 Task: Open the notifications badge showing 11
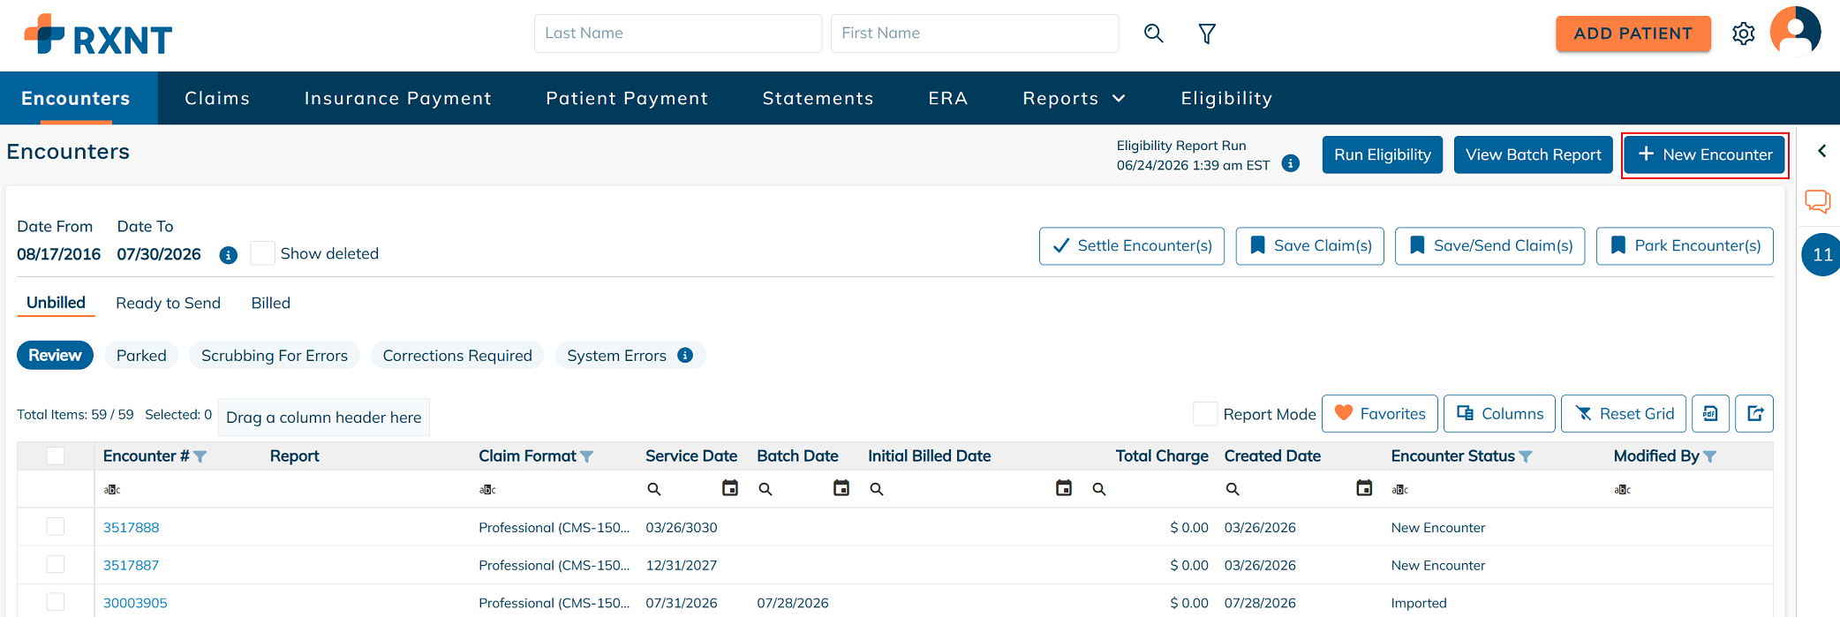coord(1821,254)
